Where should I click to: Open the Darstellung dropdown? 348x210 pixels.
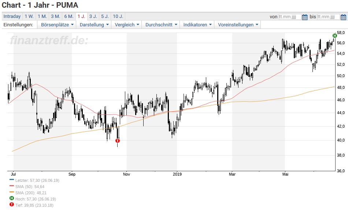(x=94, y=25)
